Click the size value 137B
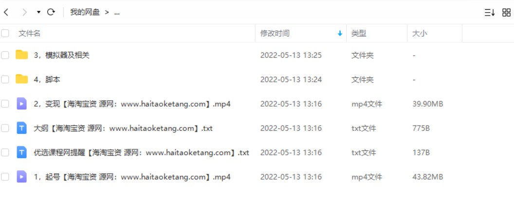The width and height of the screenshot is (514, 214). [x=421, y=153]
